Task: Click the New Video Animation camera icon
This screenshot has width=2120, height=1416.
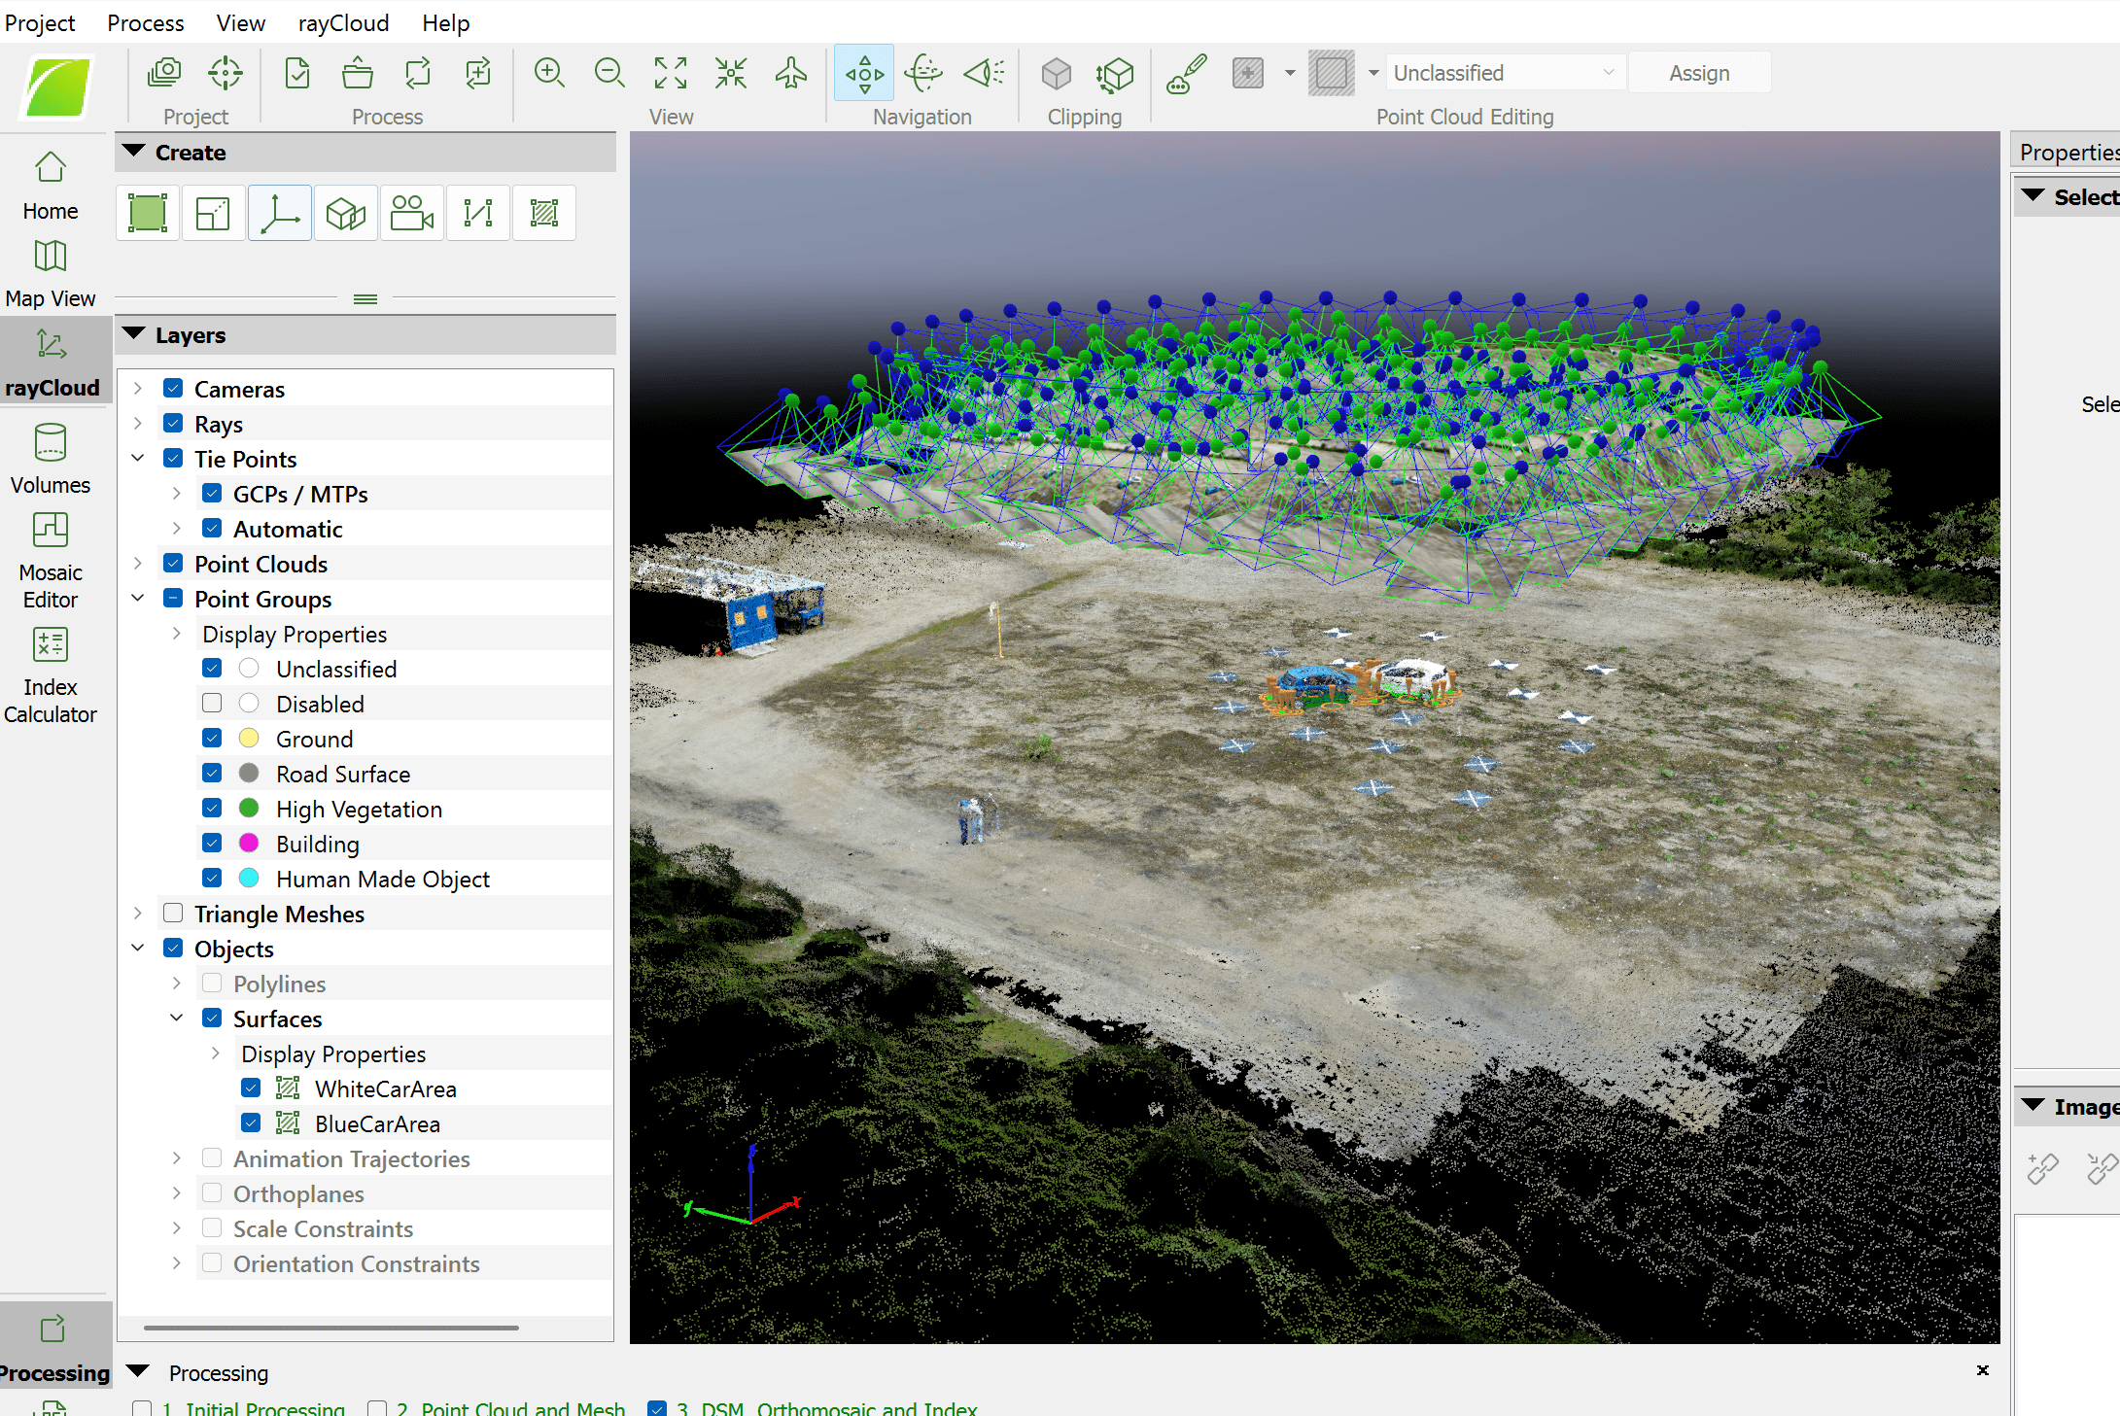Action: click(412, 213)
